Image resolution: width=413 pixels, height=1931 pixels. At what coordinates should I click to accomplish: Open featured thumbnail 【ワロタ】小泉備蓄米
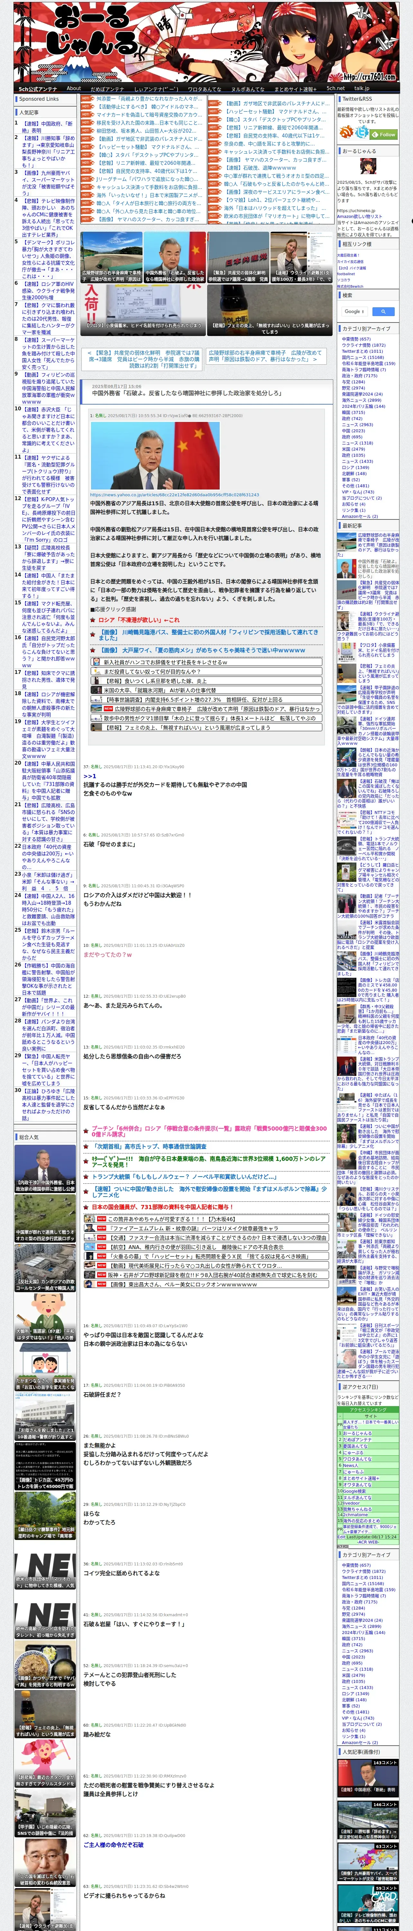click(143, 310)
